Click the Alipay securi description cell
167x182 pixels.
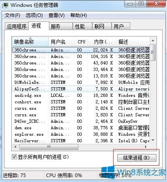pyautogui.click(x=134, y=89)
